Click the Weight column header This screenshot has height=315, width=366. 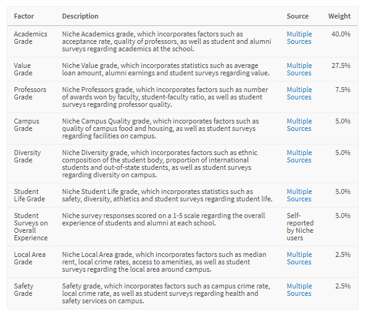click(339, 16)
